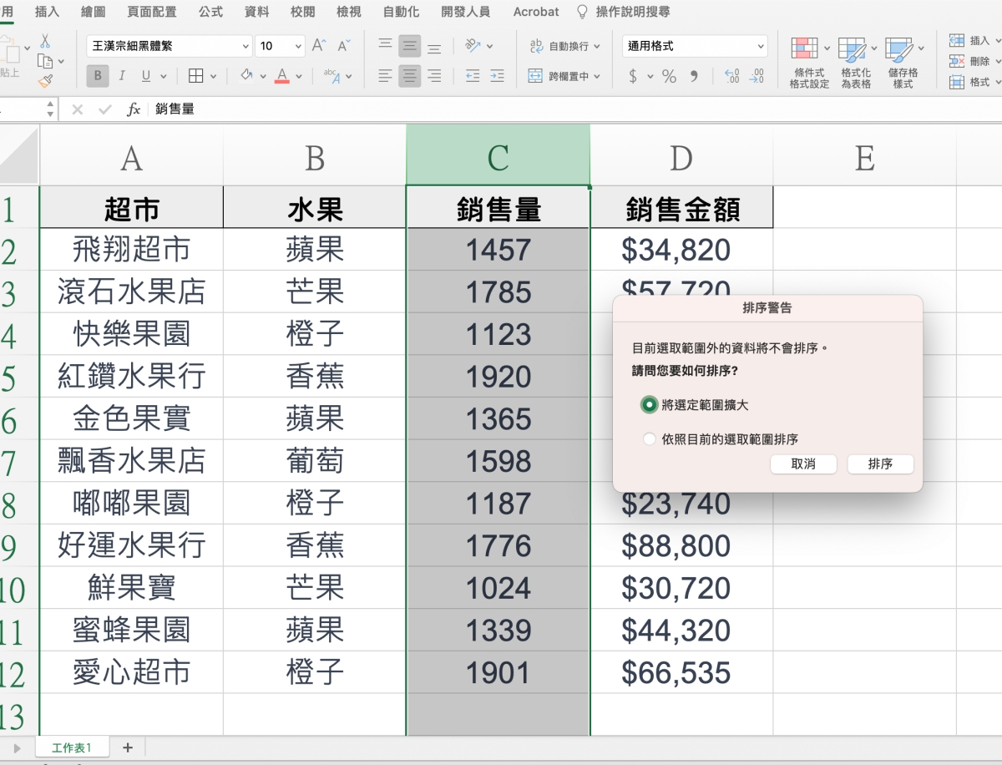The height and width of the screenshot is (765, 1002).
Task: Switch to the 公式 ribbon tab
Action: pos(210,12)
